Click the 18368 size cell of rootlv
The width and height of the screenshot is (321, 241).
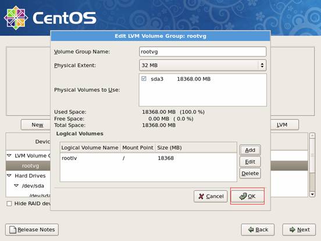pyautogui.click(x=166, y=158)
